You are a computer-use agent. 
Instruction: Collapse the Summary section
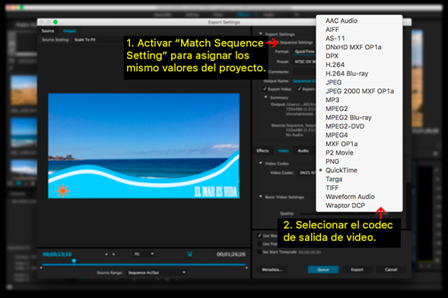[265, 97]
